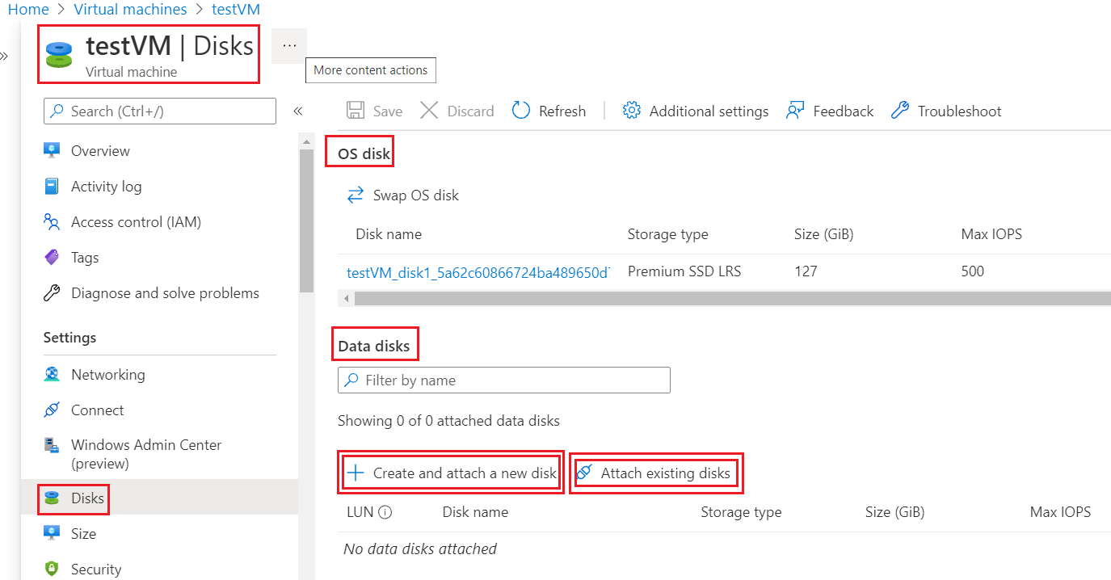The width and height of the screenshot is (1111, 580).
Task: Click the Discard button
Action: (x=457, y=111)
